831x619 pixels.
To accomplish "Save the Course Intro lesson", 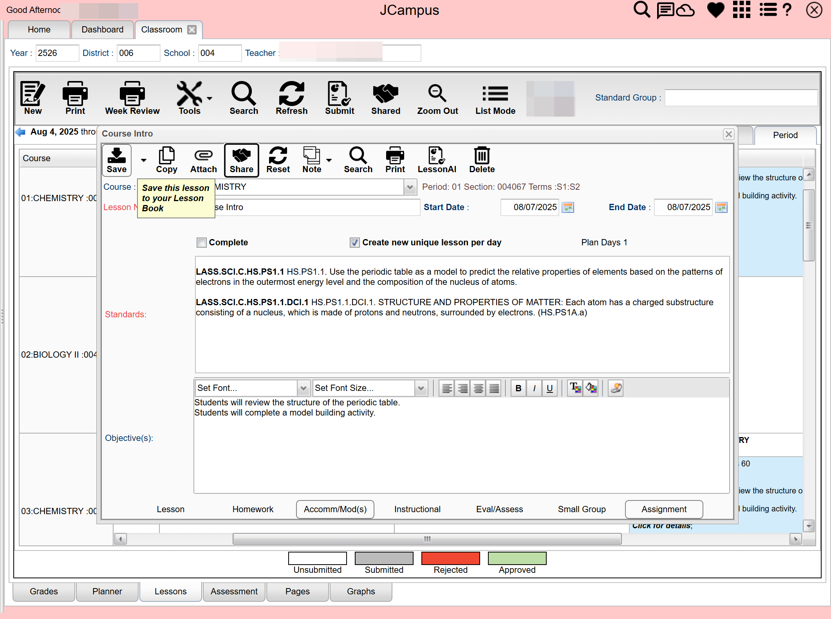I will (x=117, y=160).
